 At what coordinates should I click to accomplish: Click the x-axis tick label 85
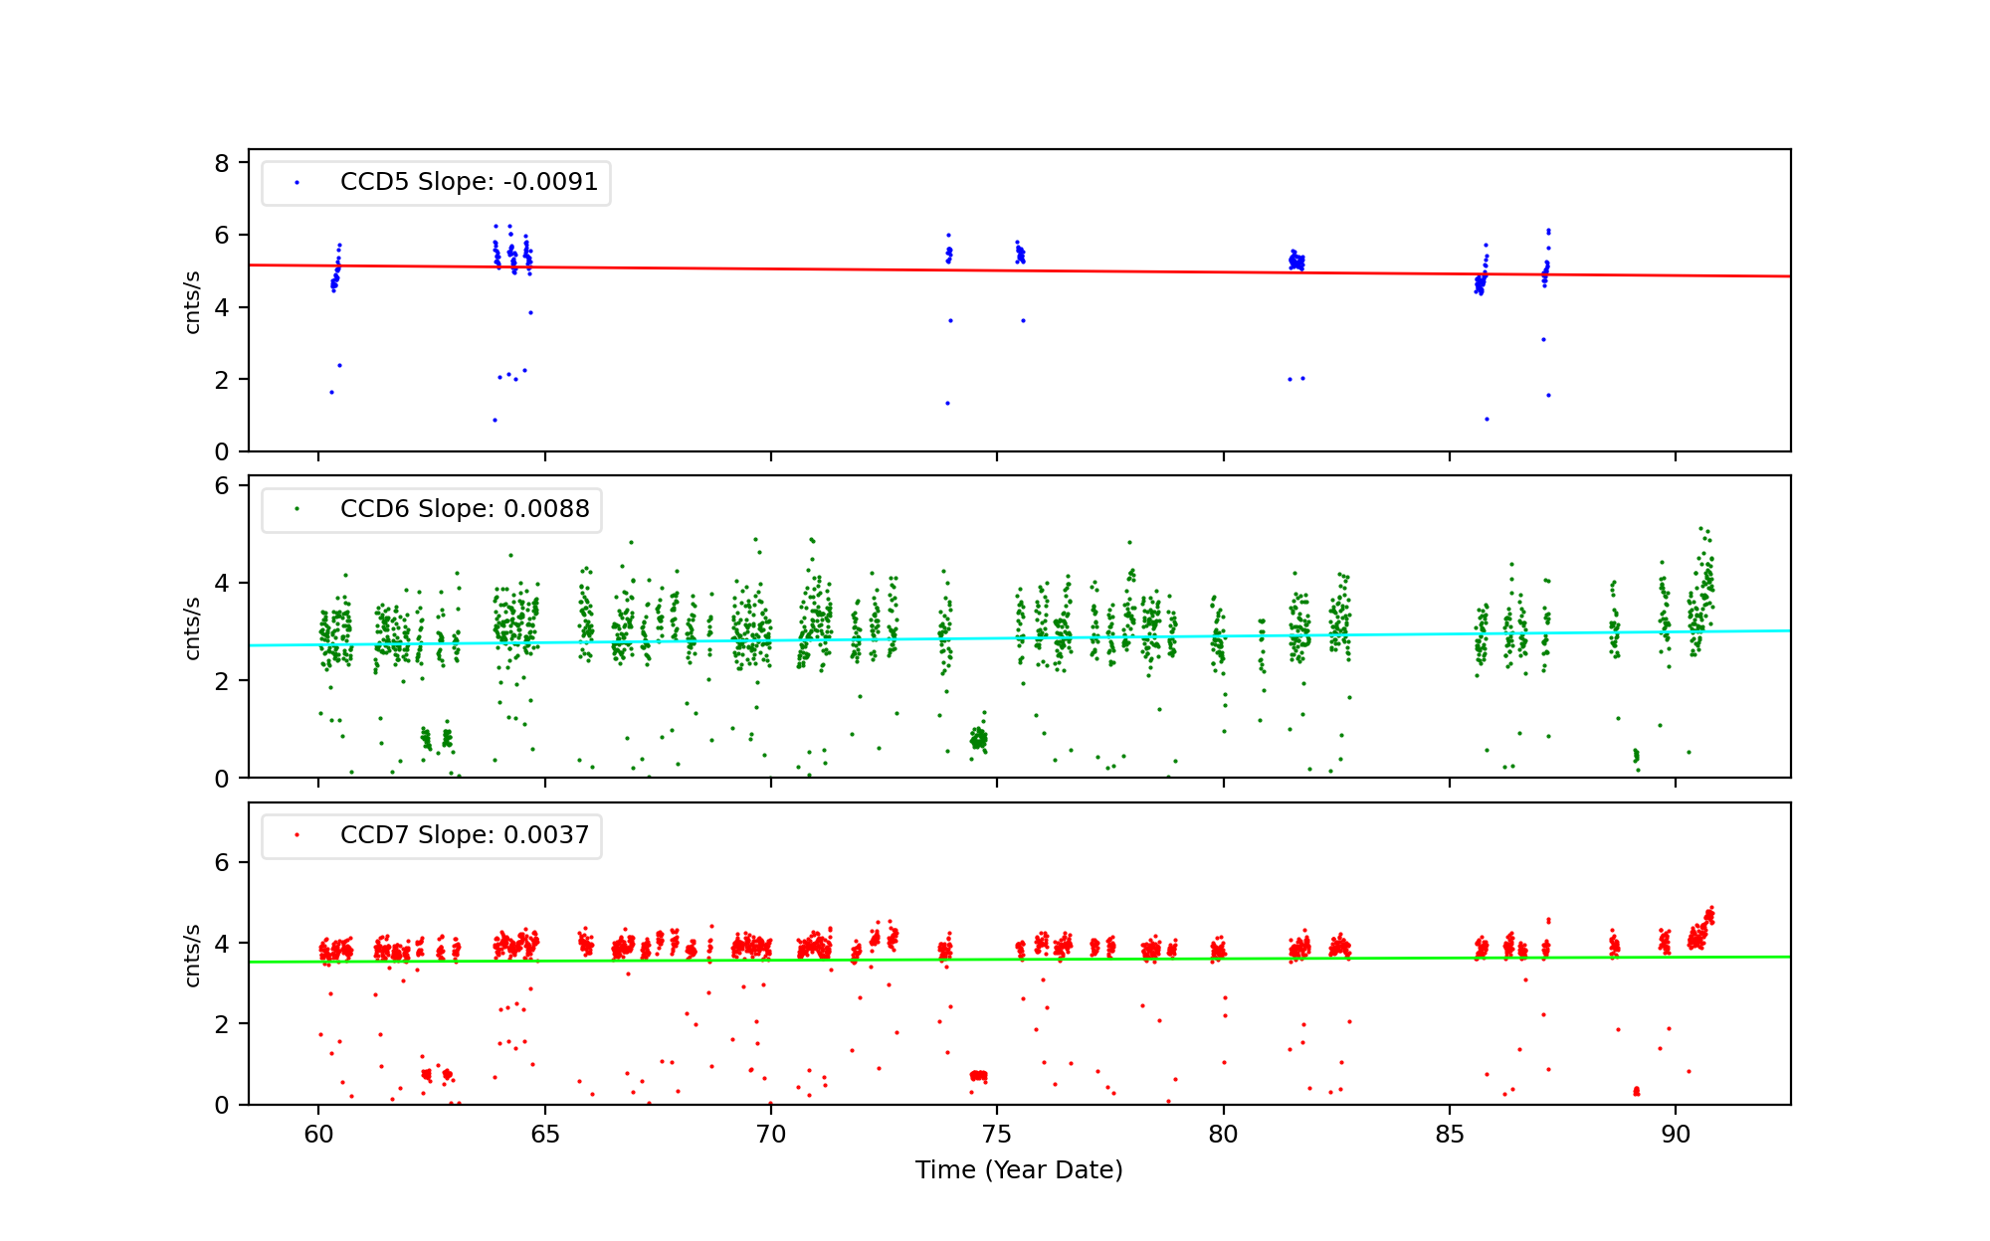click(1450, 1135)
